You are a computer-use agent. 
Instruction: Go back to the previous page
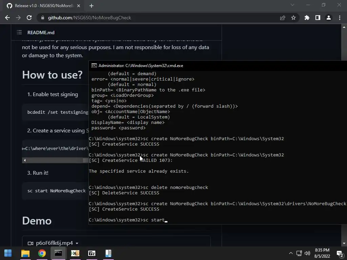(7, 18)
